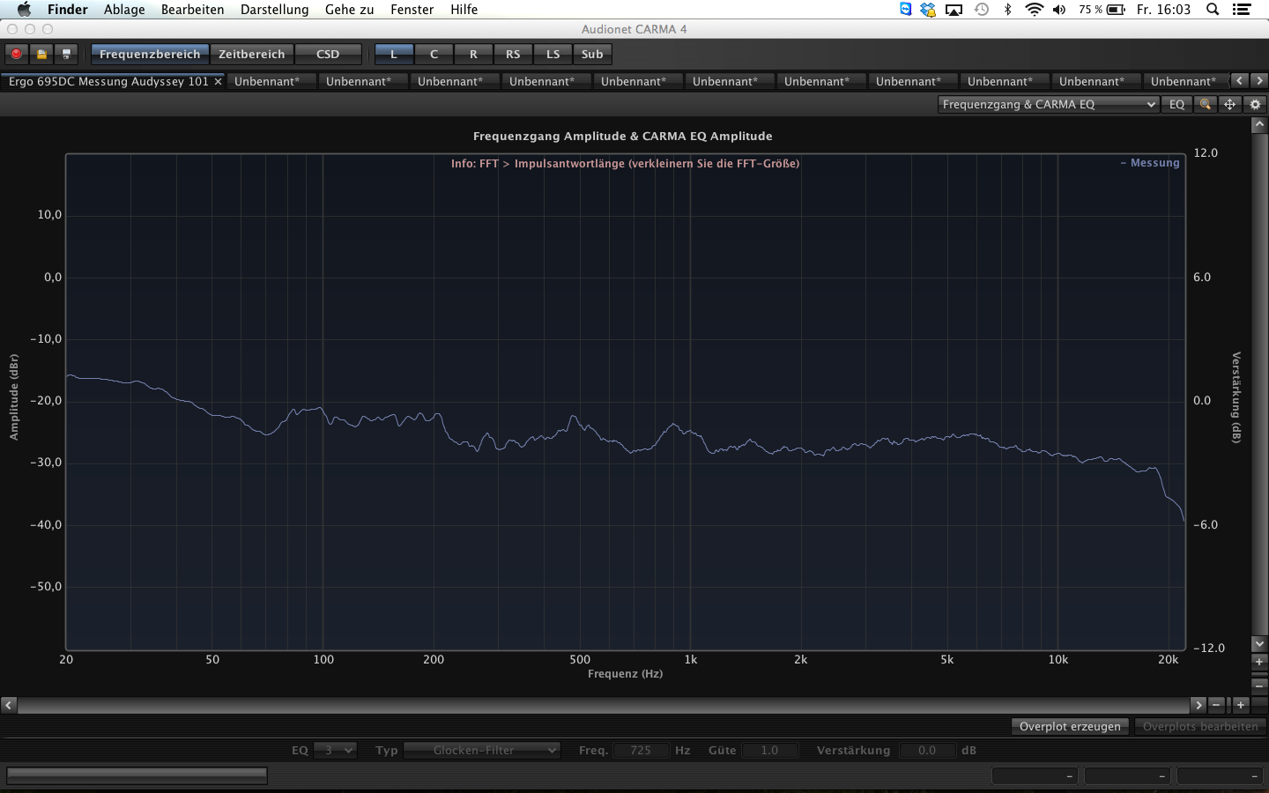The height and width of the screenshot is (793, 1269).
Task: Select the four-arrow pan tool
Action: point(1229,104)
